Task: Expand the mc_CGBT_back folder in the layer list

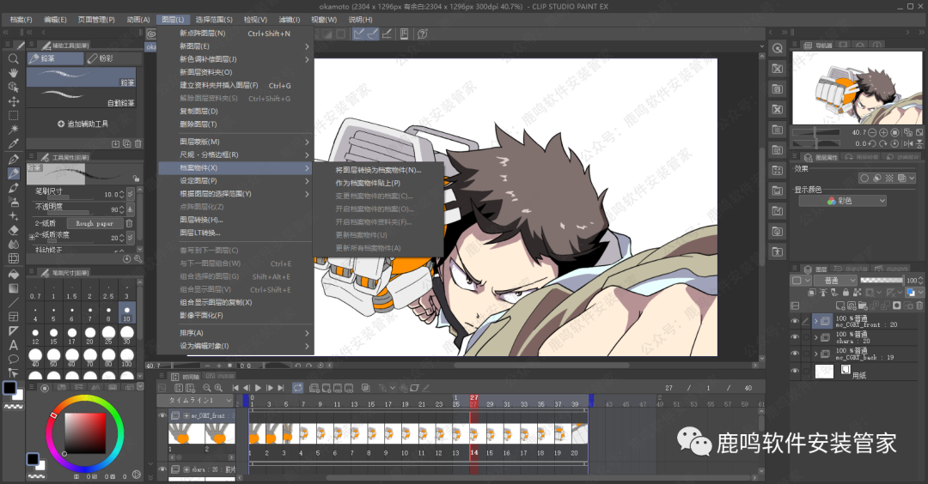Action: (x=815, y=354)
